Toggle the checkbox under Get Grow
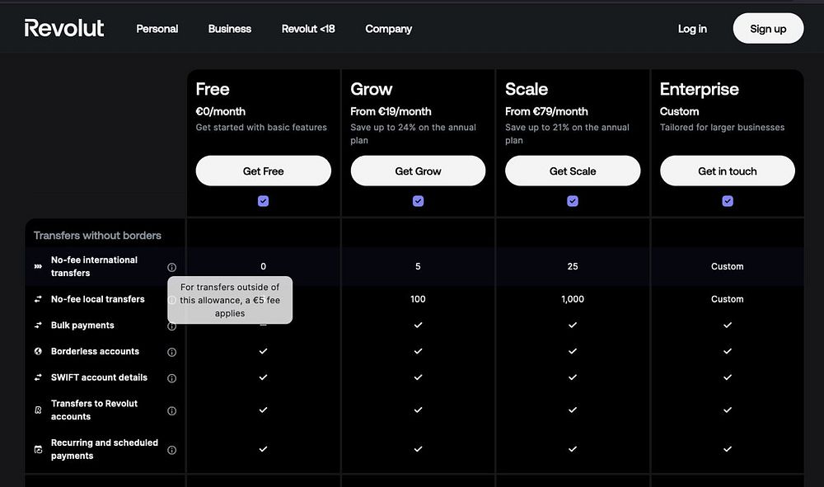The image size is (824, 487). coord(418,201)
